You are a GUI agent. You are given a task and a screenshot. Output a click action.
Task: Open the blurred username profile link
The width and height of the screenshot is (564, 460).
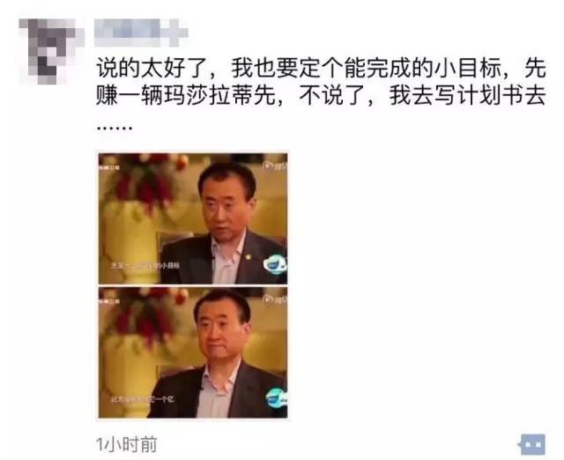[141, 33]
